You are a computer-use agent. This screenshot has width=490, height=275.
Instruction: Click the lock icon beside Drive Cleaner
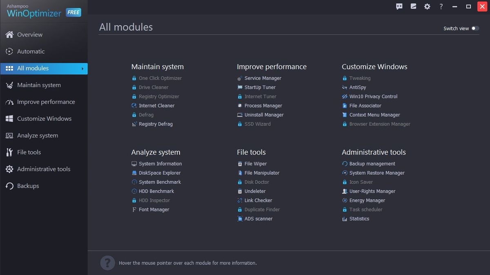pos(134,87)
